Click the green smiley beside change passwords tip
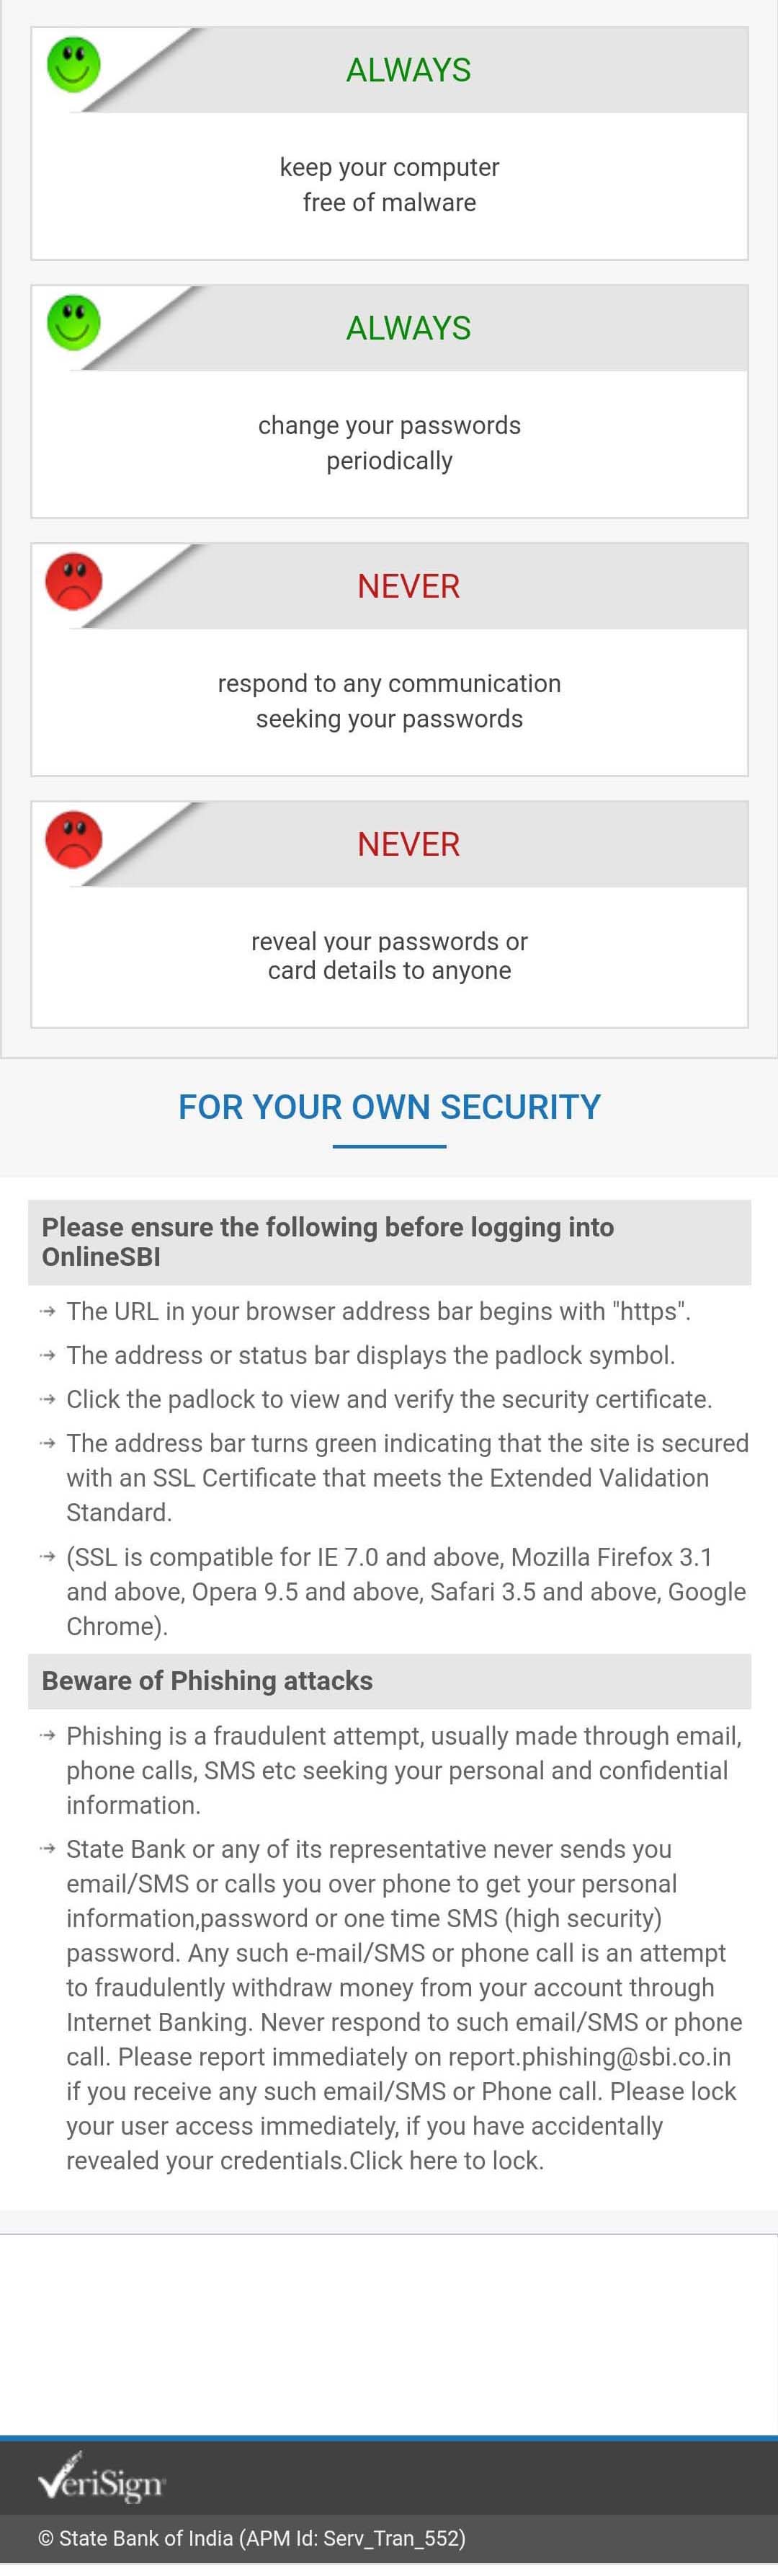The image size is (778, 2576). (74, 323)
